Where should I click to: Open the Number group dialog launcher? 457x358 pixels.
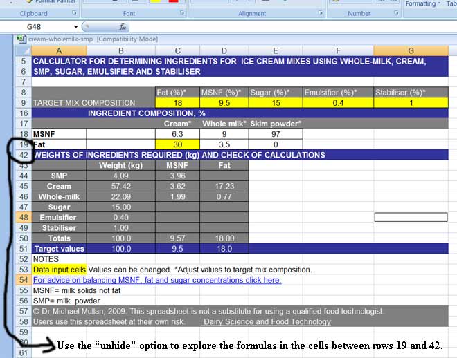click(x=396, y=13)
